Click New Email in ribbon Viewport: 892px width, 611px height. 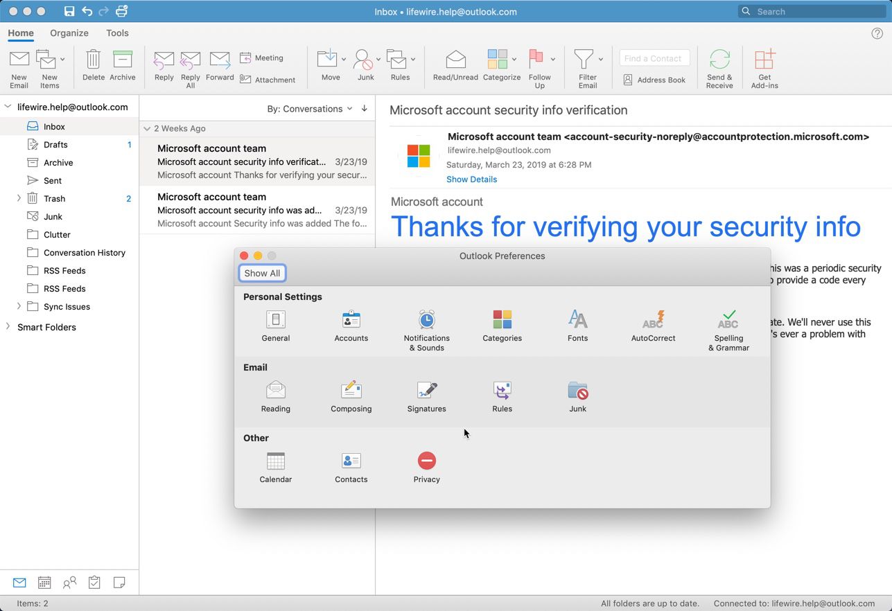tap(19, 69)
